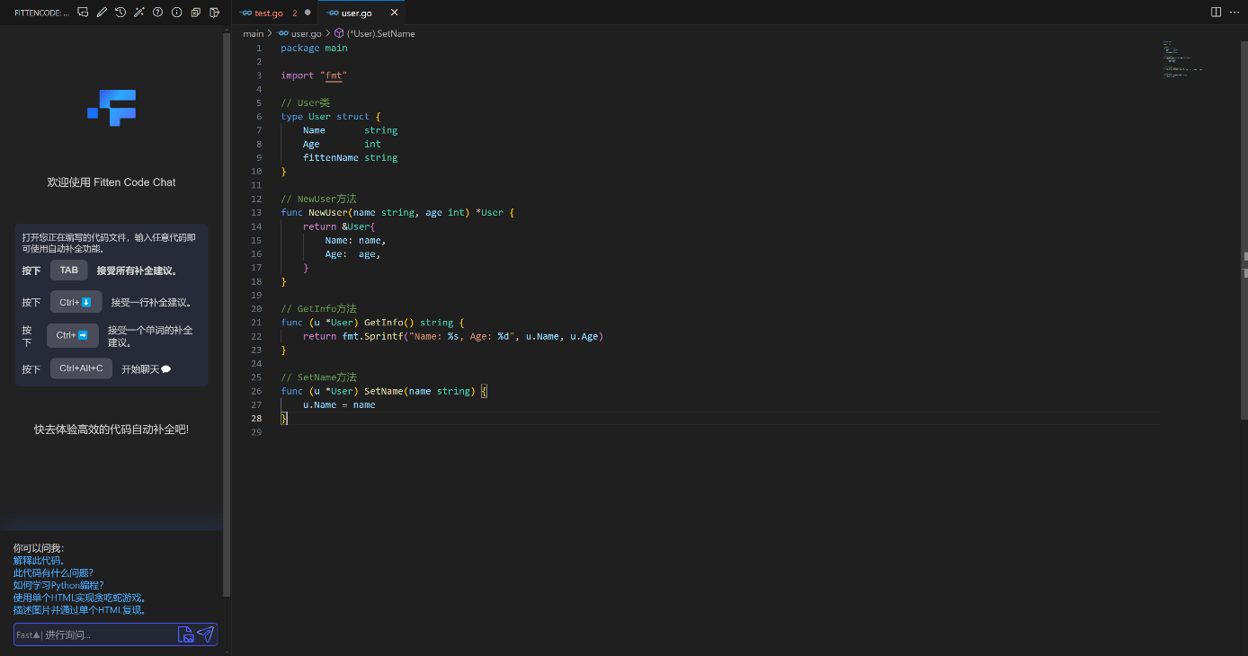Click the image upload icon in chat input
Viewport: 1248px width, 656px height.
click(x=185, y=634)
